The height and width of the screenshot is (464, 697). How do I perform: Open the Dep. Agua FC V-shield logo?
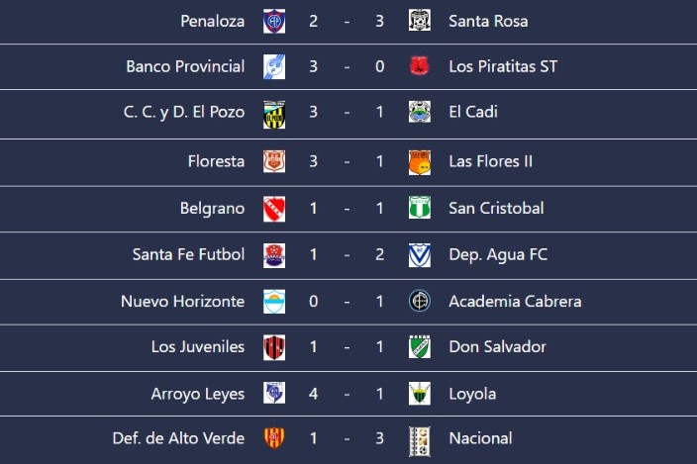point(420,255)
